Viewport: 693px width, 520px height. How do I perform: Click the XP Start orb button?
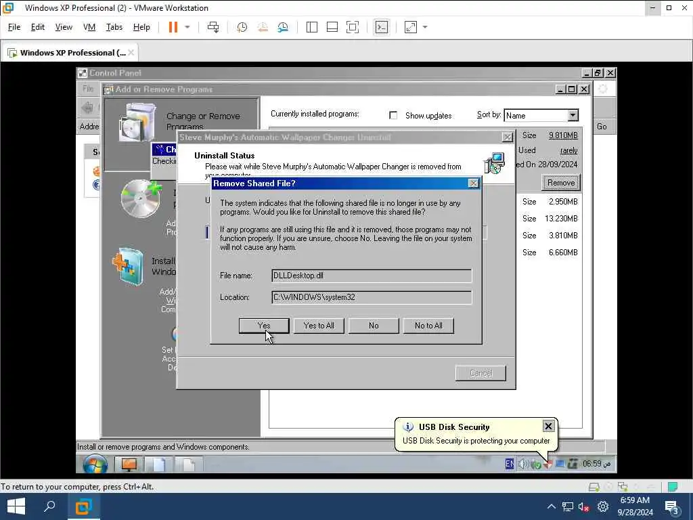[x=95, y=464]
